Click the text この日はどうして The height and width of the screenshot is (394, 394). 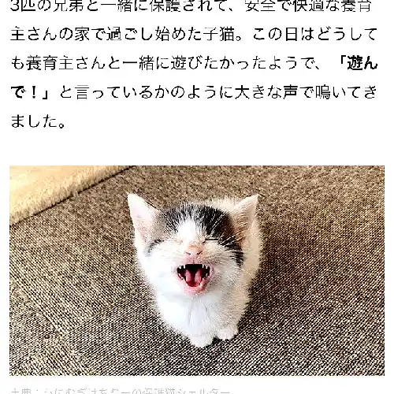click(x=314, y=35)
